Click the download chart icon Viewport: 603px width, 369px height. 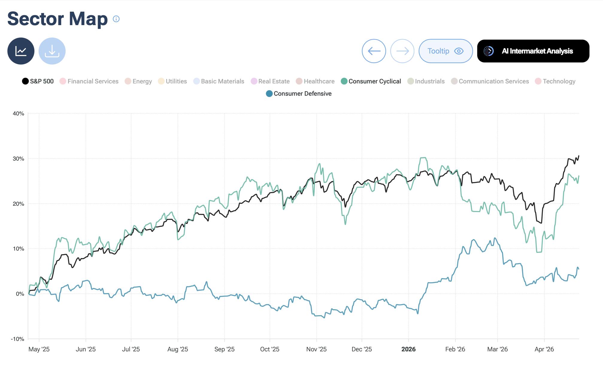coord(52,51)
